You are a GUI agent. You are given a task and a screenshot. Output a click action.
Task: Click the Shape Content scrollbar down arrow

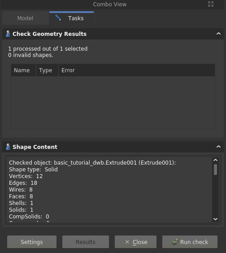[x=215, y=219]
